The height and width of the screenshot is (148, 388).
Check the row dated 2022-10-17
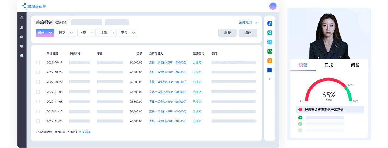click(38, 62)
